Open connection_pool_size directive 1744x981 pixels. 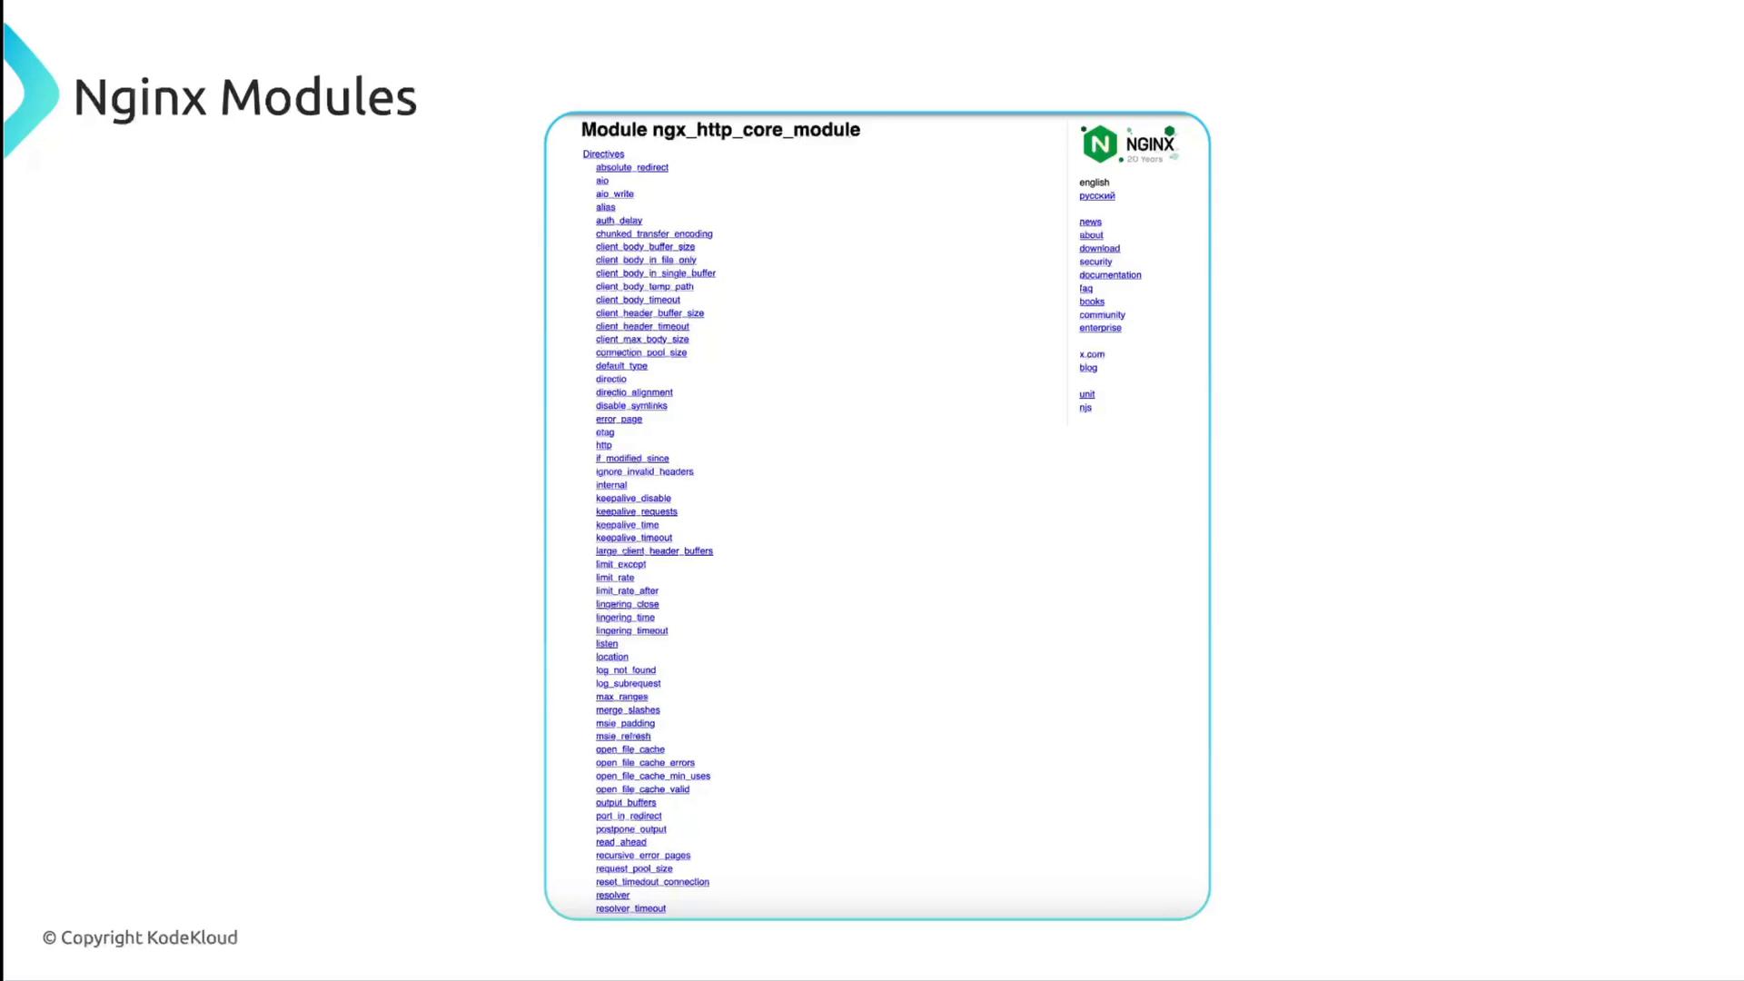click(x=641, y=352)
